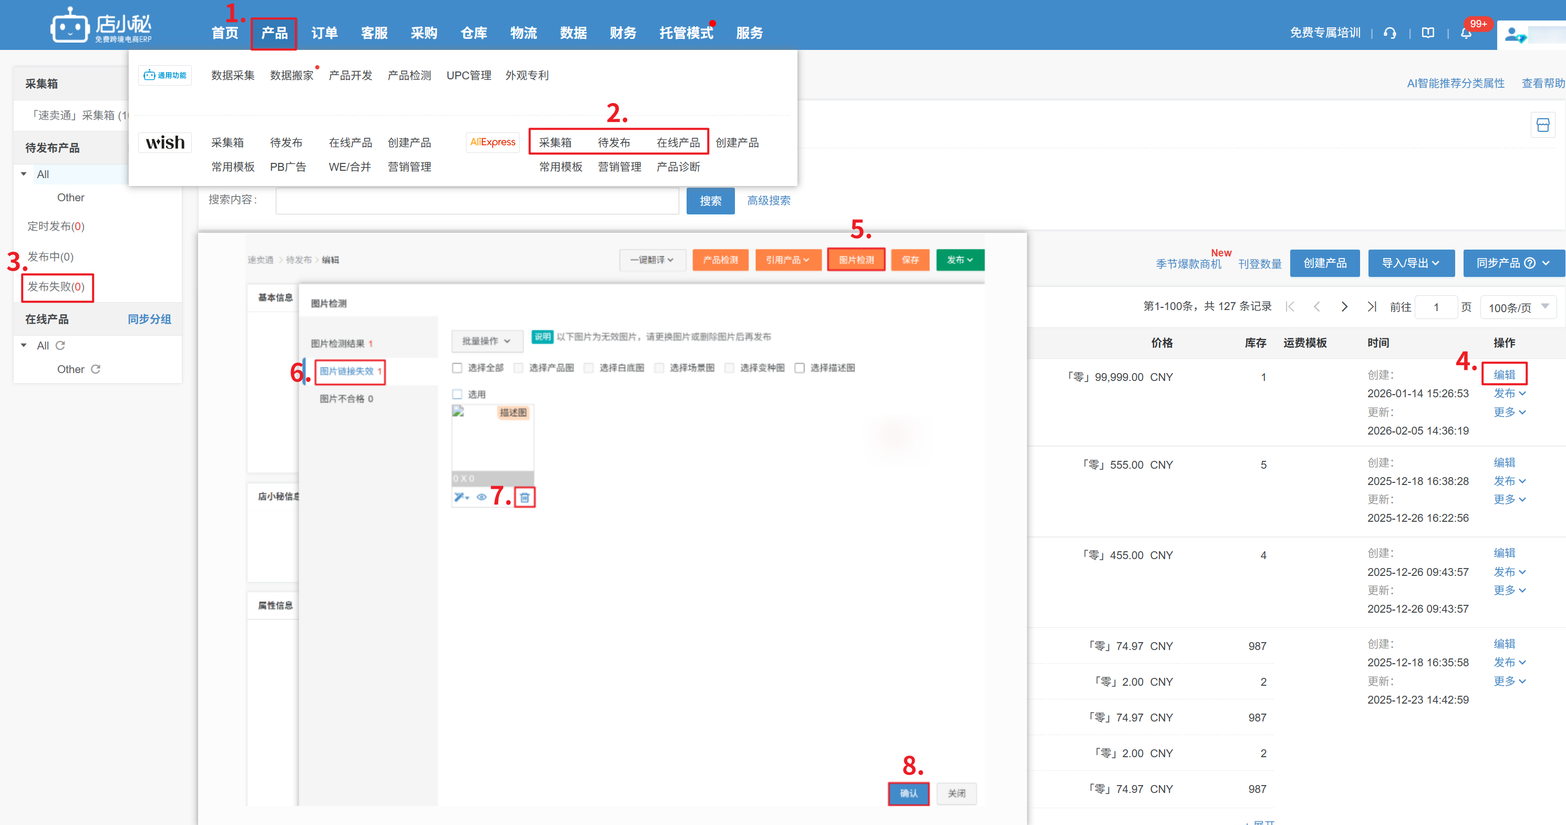
Task: Click the book manual icon in header
Action: pyautogui.click(x=1428, y=33)
